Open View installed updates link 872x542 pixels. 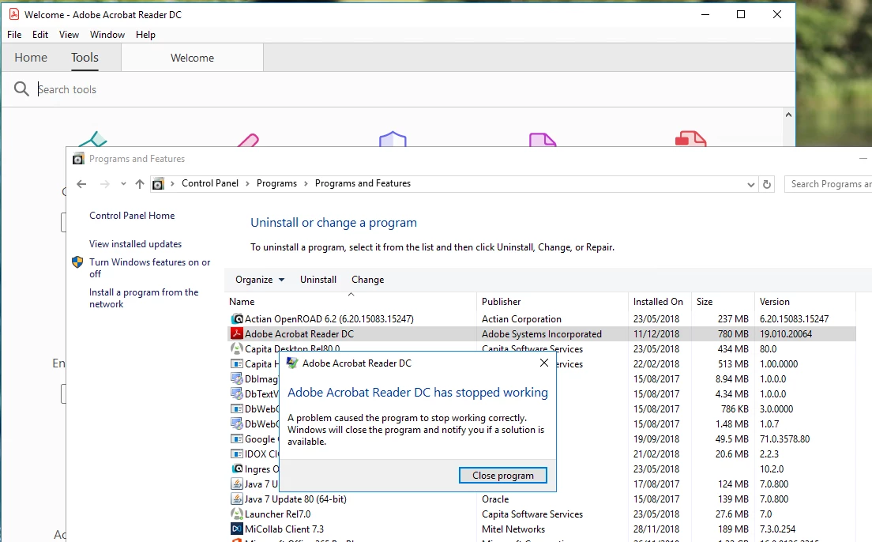point(135,243)
